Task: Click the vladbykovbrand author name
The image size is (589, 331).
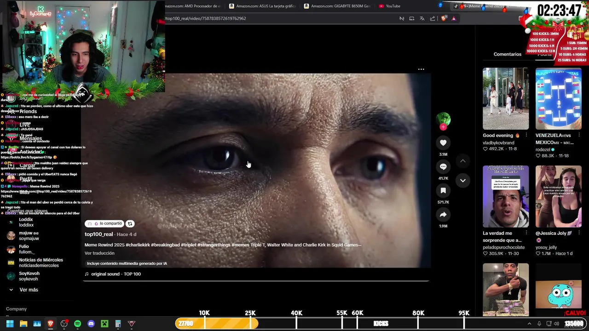Action: click(x=498, y=143)
